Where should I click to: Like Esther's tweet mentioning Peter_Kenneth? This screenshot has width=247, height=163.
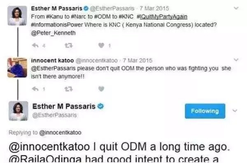pos(101,46)
